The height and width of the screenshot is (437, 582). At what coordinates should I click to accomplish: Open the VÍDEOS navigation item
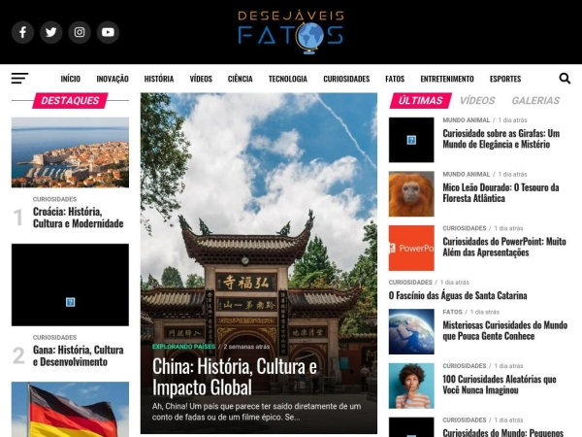tap(201, 79)
